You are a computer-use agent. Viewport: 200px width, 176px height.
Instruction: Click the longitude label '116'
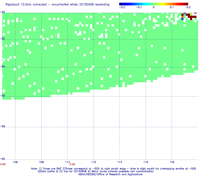[x=146, y=162]
